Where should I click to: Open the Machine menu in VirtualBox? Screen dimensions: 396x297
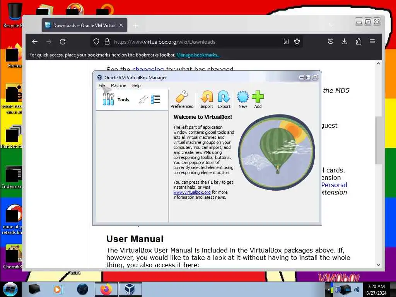(118, 85)
